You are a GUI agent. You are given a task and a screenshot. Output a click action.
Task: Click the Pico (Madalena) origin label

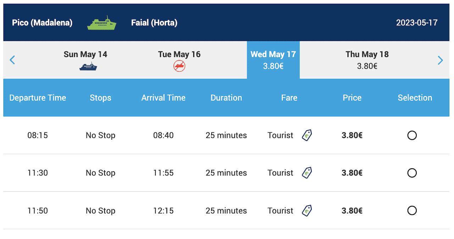[x=42, y=23]
